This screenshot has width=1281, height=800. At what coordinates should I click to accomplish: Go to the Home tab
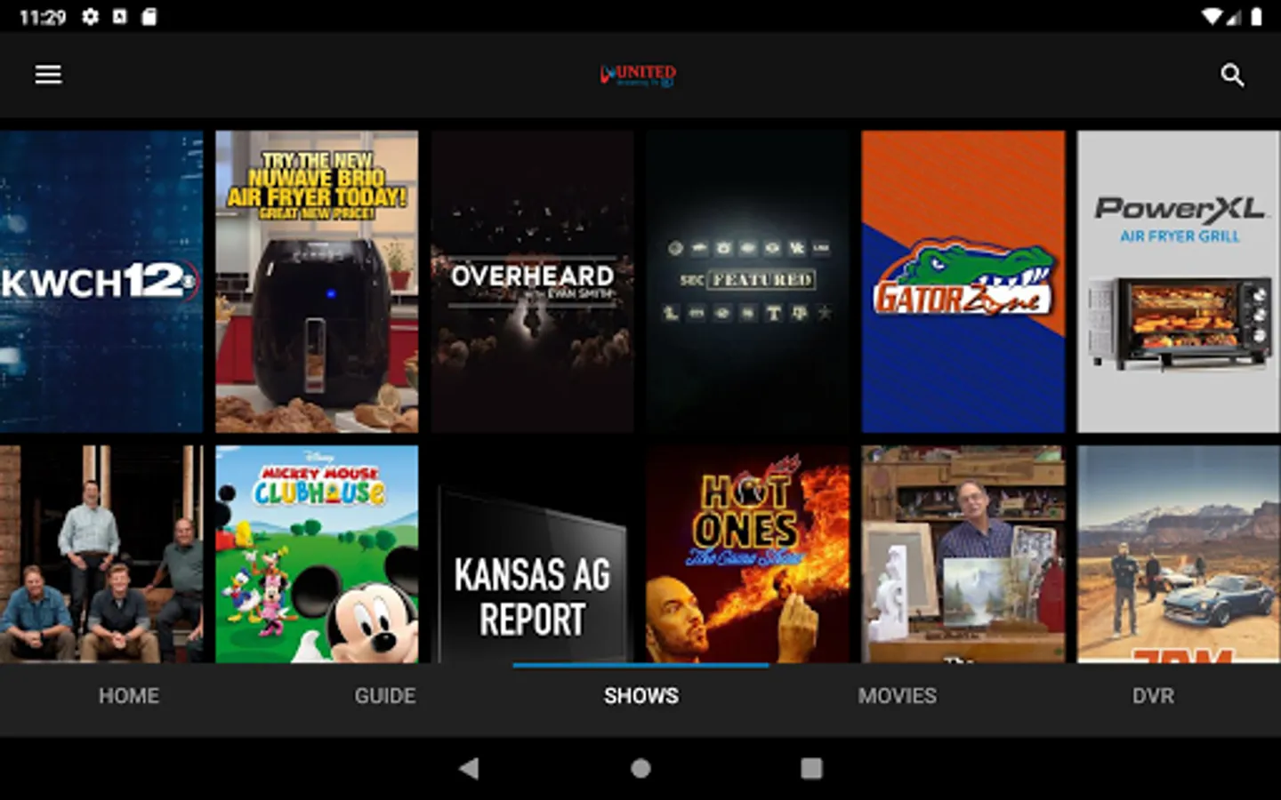[129, 696]
